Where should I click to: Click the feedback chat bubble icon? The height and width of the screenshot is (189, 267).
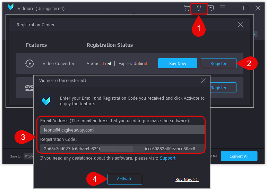[211, 8]
